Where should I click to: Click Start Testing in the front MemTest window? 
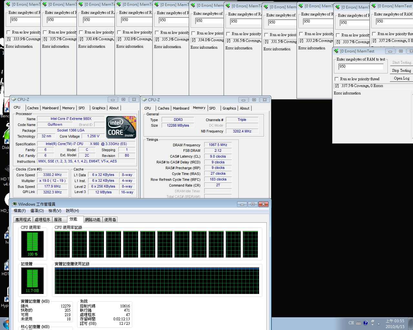tap(401, 63)
